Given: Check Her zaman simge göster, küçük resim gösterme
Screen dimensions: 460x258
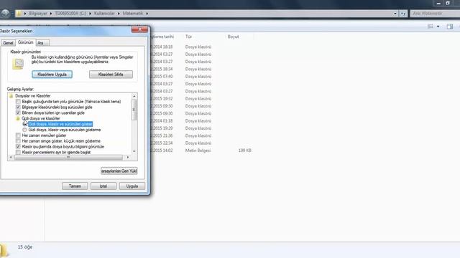Looking at the screenshot, I should pos(18,141).
